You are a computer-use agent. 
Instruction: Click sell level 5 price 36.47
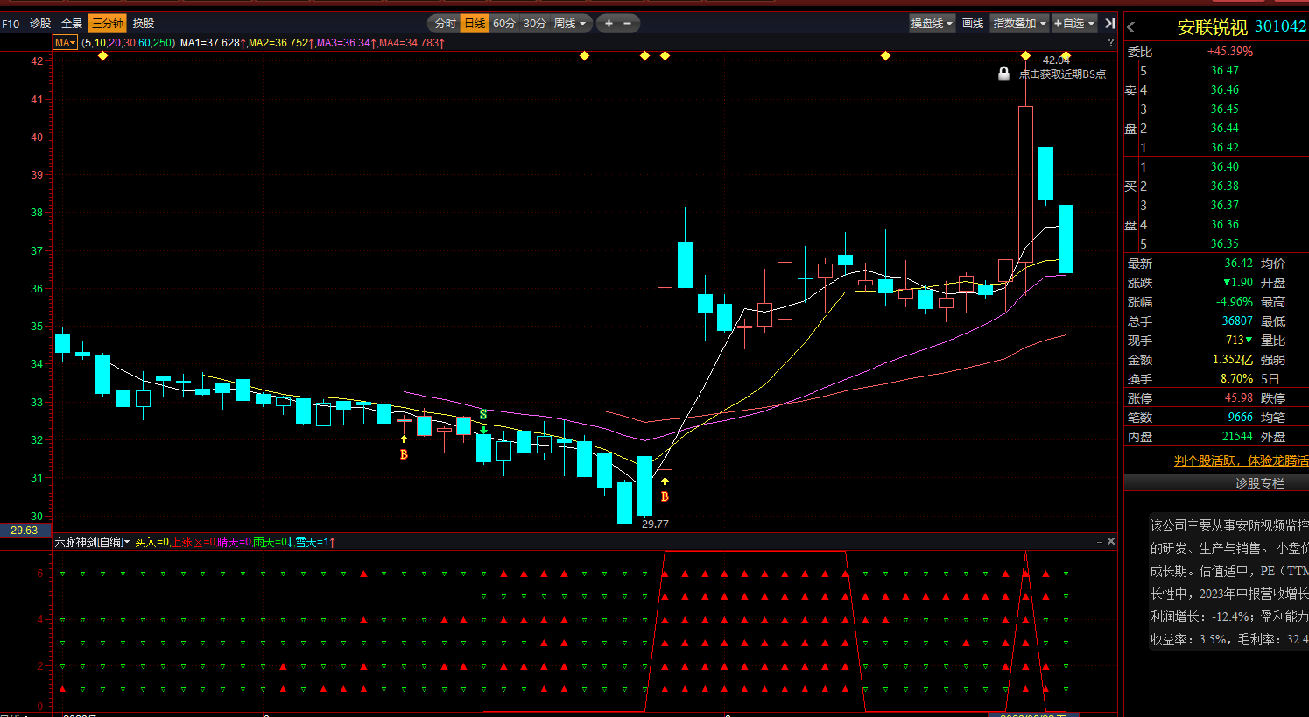1225,71
